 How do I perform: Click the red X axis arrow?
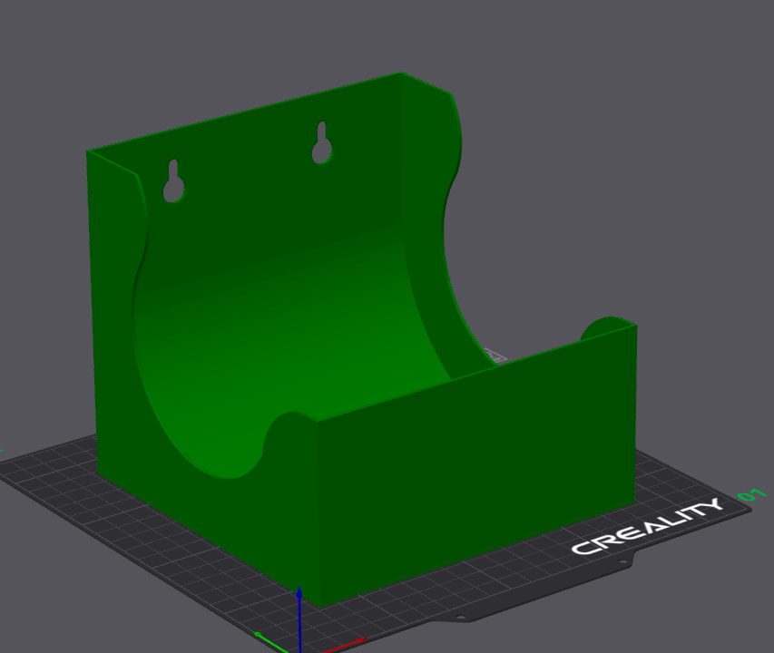[x=346, y=644]
